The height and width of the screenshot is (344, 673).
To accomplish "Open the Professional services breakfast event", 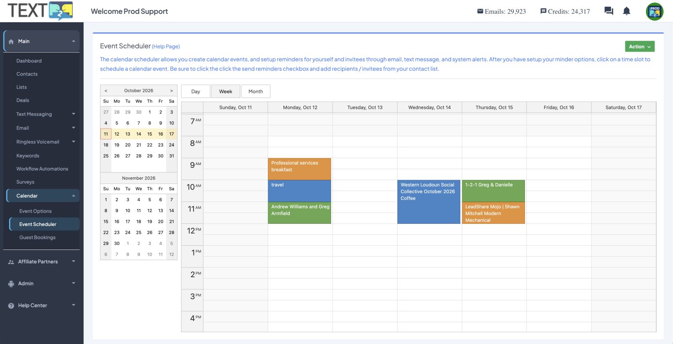I will (299, 169).
